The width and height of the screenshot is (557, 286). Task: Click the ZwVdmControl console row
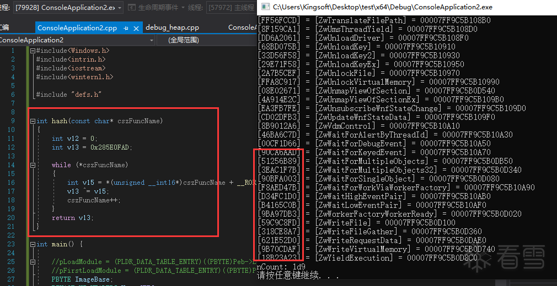point(359,126)
